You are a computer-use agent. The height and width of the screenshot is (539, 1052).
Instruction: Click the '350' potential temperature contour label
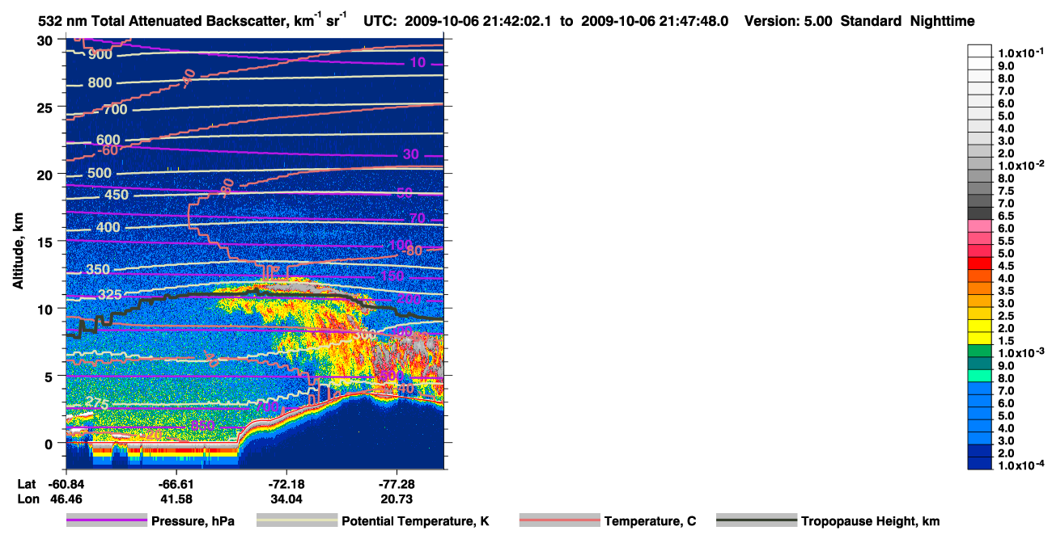tap(98, 269)
